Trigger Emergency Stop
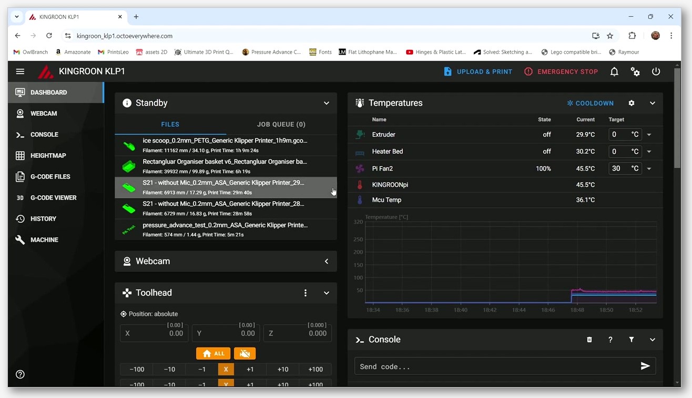Screen dimensions: 692x398 click(561, 72)
